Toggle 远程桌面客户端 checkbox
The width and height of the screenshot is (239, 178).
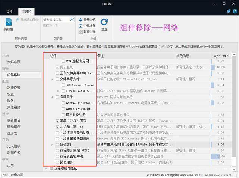click(57, 156)
